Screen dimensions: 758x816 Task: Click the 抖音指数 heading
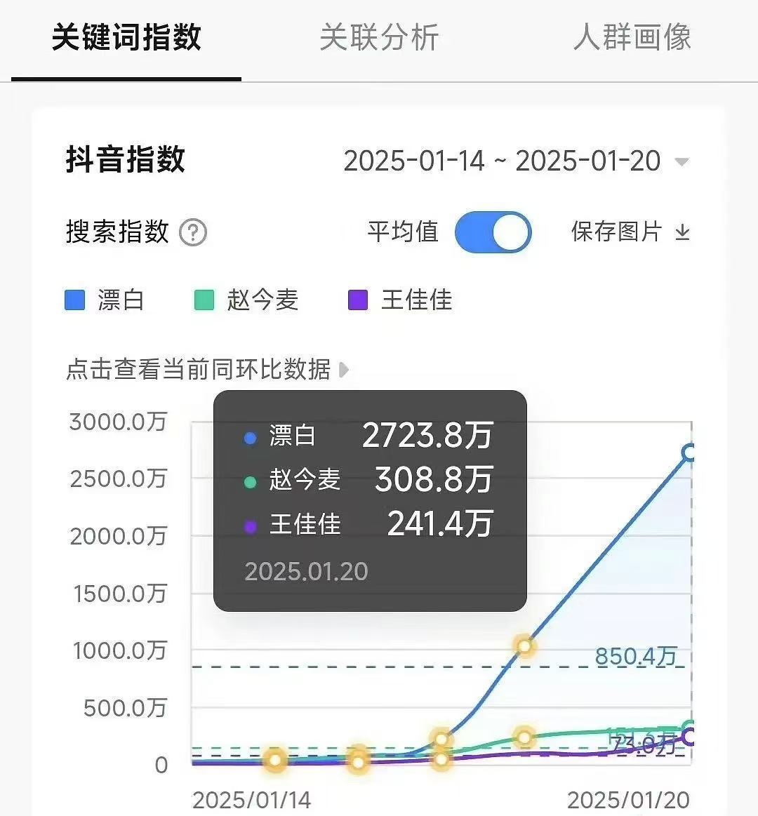coord(126,159)
